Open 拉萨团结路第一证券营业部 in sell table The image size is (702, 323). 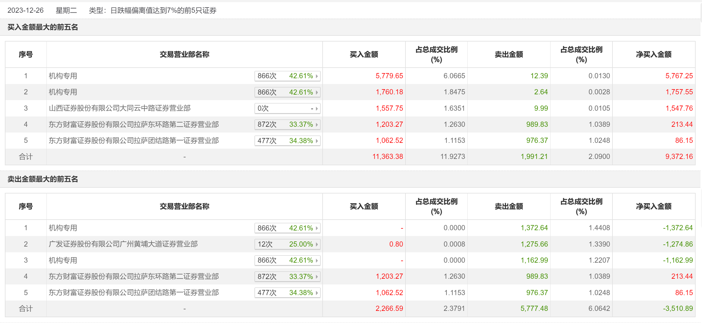point(134,293)
